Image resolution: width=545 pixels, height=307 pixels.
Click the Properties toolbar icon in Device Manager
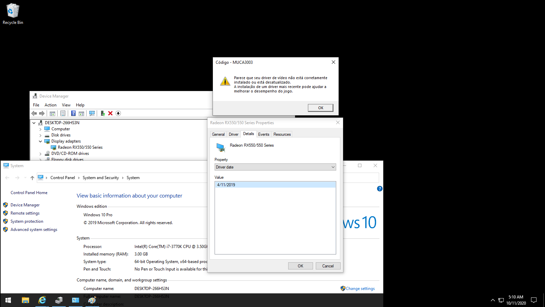63,113
